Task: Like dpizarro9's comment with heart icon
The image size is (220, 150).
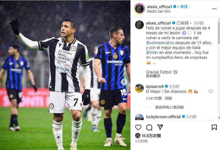Action: [210, 91]
